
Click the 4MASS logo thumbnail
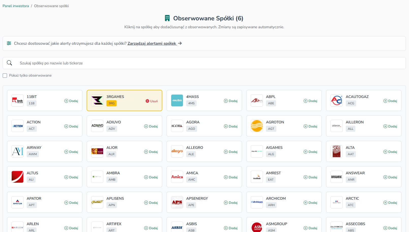177,100
